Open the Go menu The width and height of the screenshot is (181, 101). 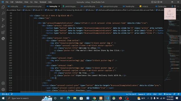pos(31,2)
